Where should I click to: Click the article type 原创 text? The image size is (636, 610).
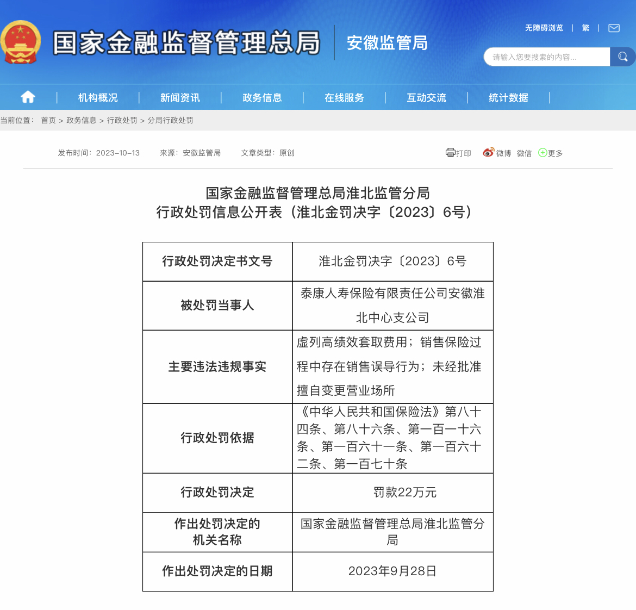pyautogui.click(x=287, y=153)
